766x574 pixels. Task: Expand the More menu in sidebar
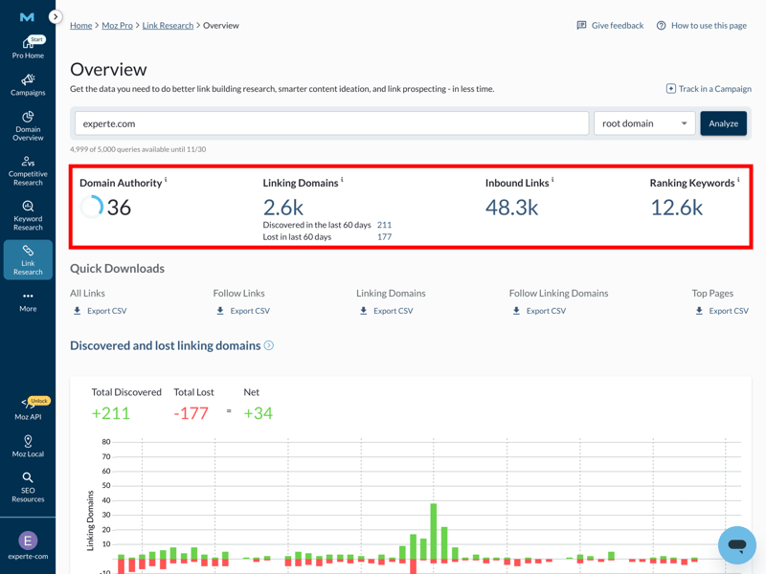[x=28, y=300]
